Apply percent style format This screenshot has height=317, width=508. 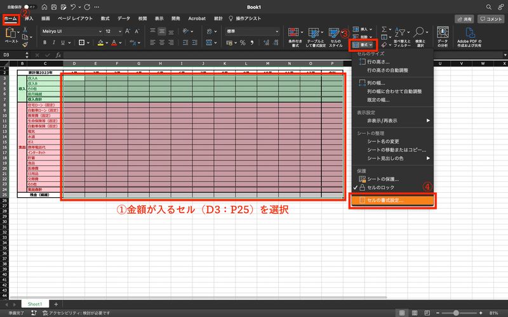(x=243, y=42)
